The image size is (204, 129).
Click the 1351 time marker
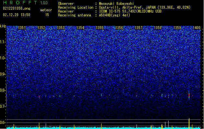pyautogui.click(x=22, y=28)
